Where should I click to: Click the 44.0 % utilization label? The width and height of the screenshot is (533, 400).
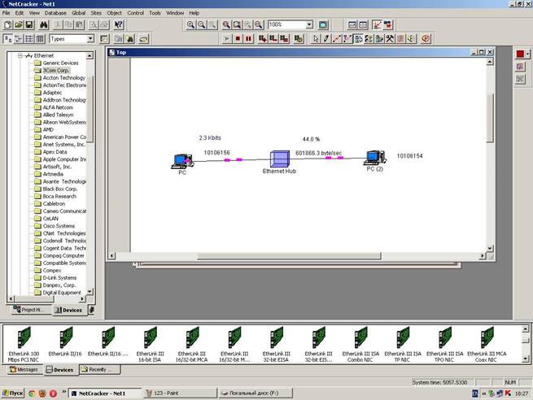tap(311, 139)
